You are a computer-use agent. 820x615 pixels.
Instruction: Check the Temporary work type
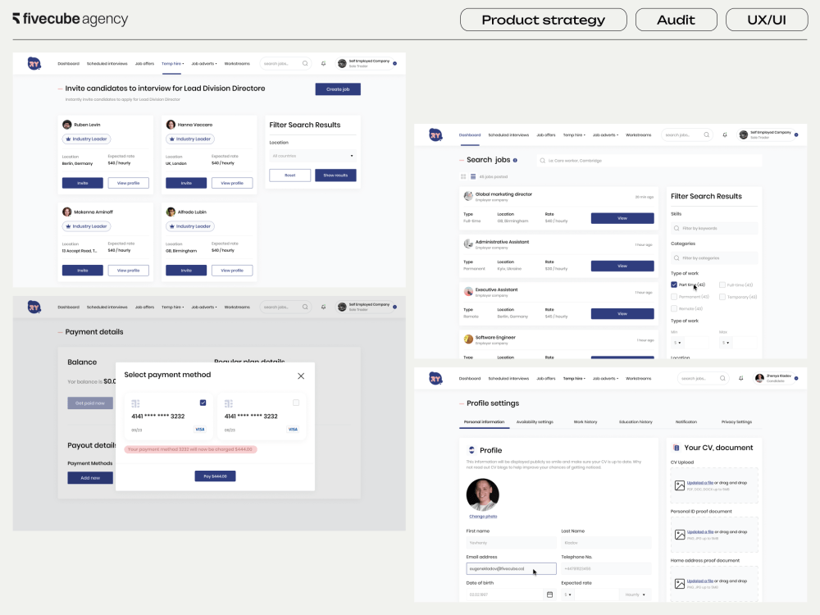pos(722,297)
